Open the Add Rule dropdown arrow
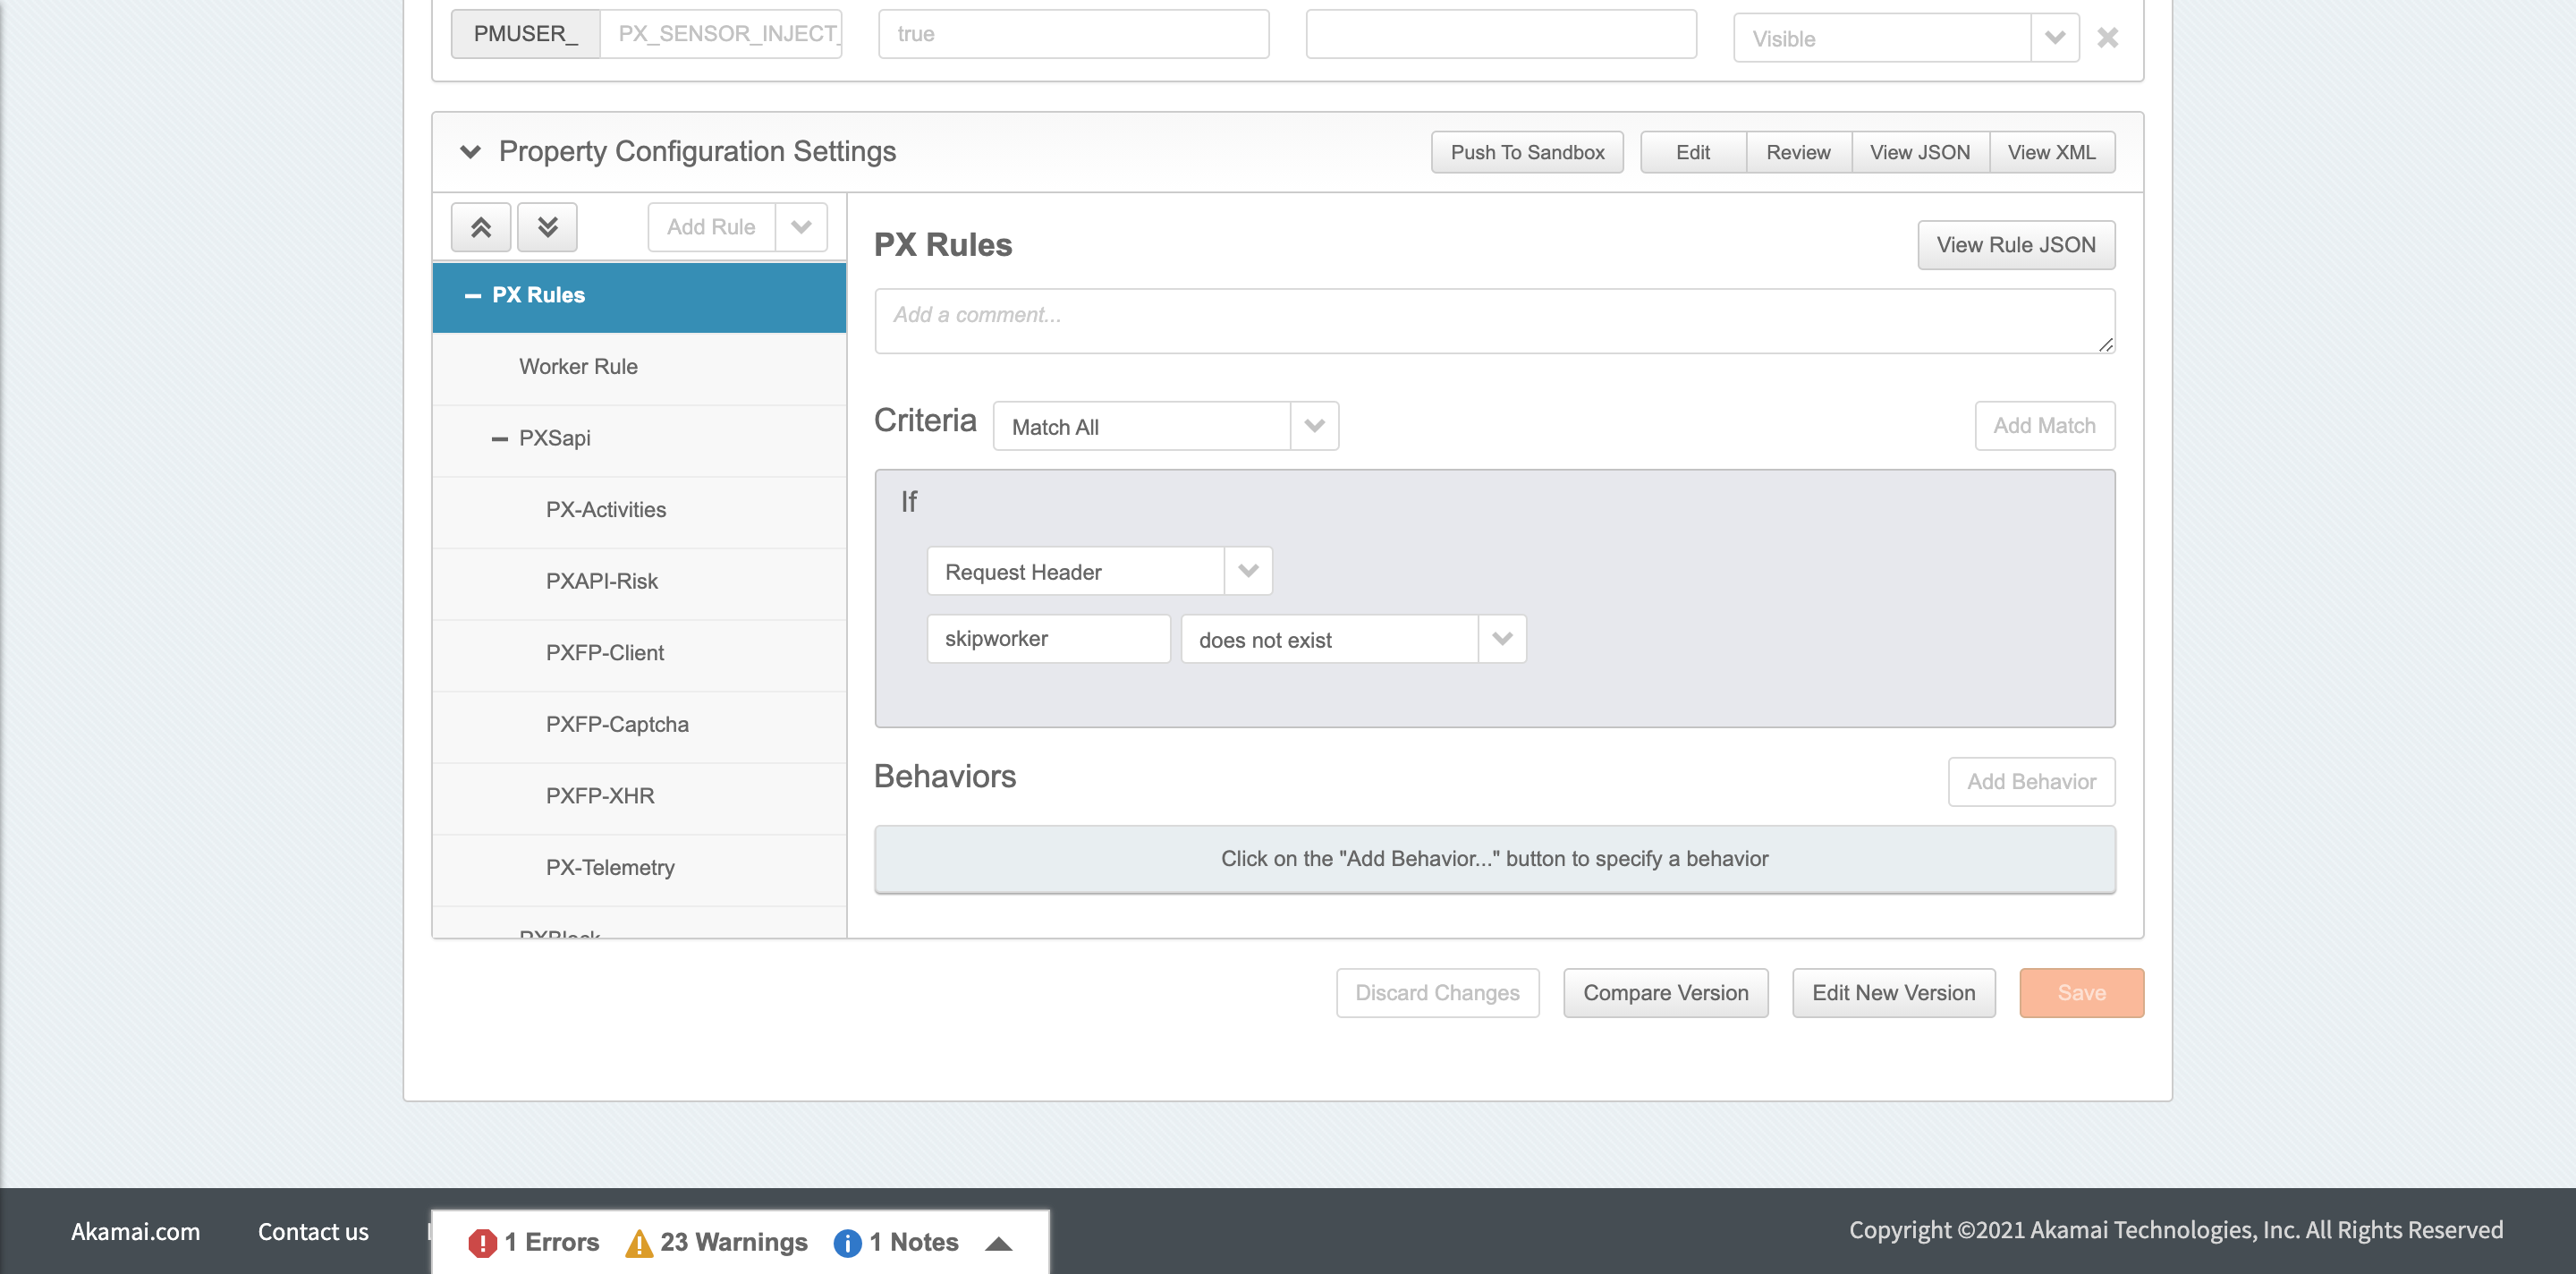 point(801,227)
